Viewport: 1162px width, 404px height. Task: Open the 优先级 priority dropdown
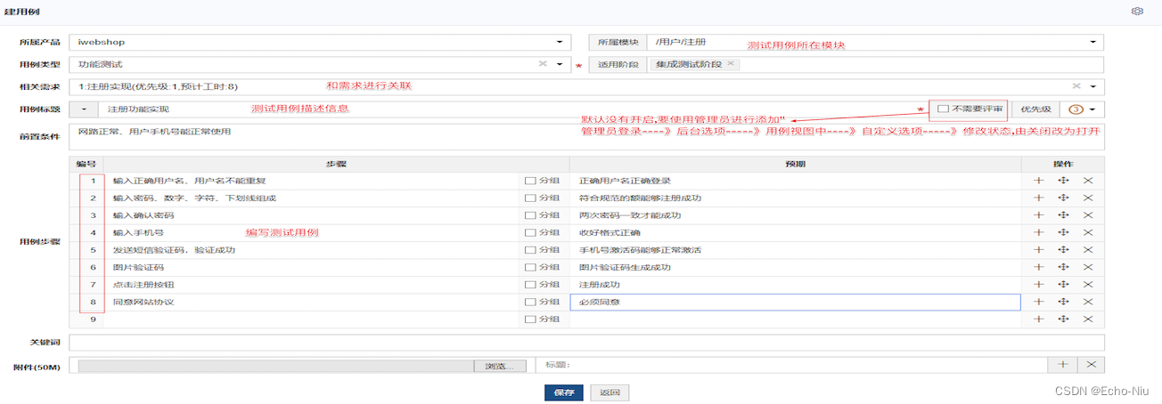click(x=1082, y=109)
